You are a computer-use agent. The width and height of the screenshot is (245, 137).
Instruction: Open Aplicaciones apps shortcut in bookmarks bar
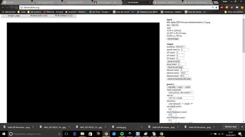click(9, 12)
